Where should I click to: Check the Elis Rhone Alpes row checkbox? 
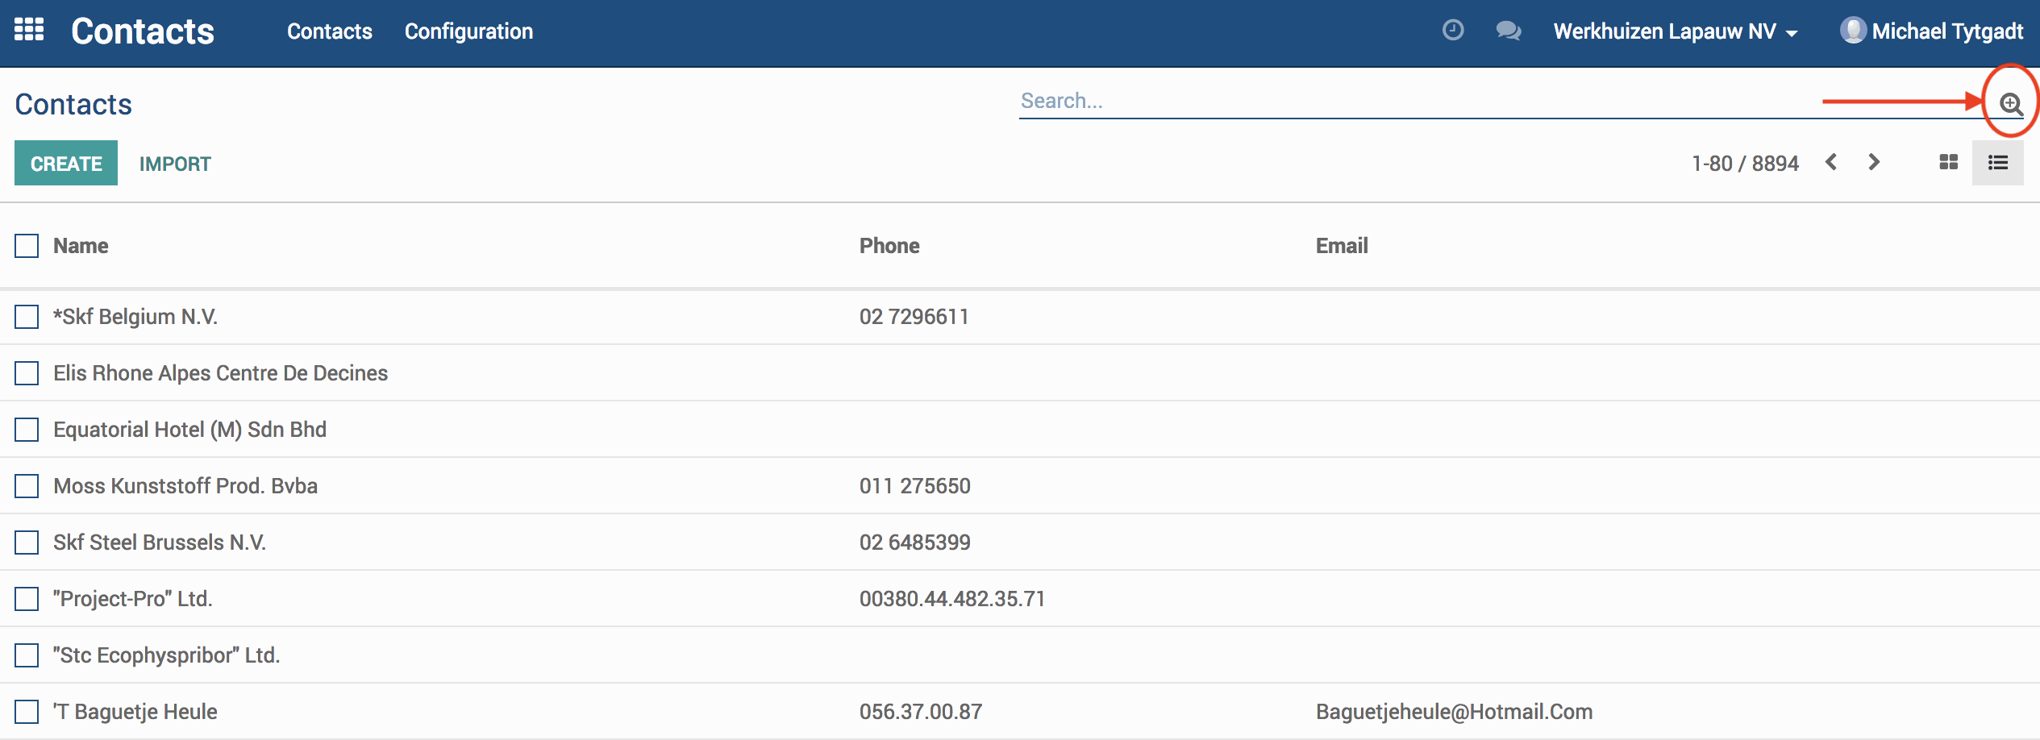[x=27, y=373]
